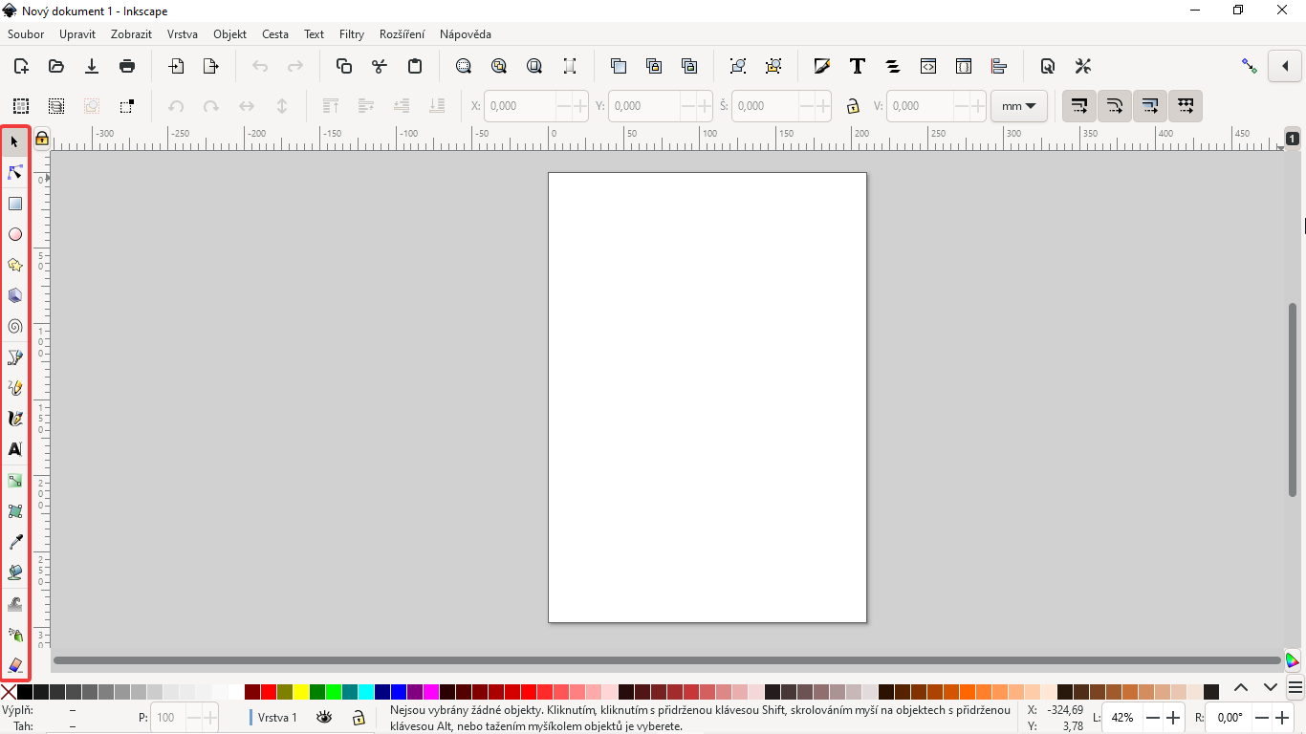Screen dimensions: 1306x734
Task: Click the Cut scissors icon
Action: tap(380, 66)
